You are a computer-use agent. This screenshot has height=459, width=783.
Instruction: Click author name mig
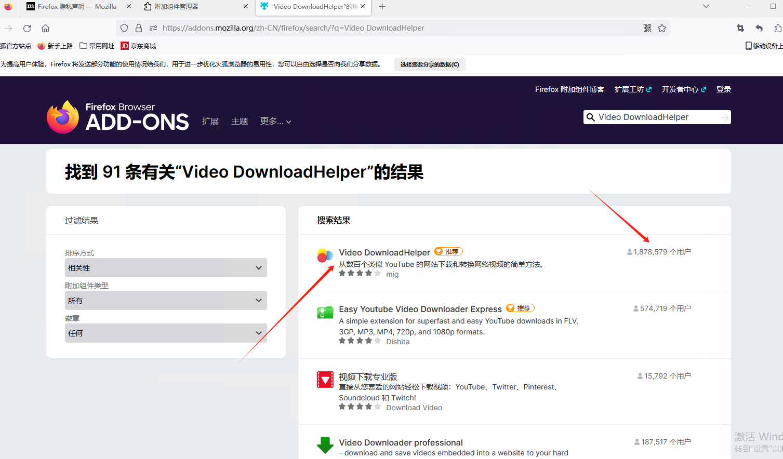[x=392, y=274]
